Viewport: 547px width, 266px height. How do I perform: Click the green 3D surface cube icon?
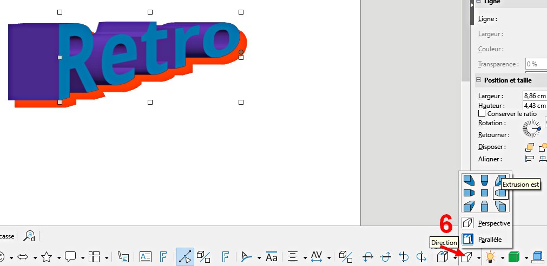[514, 257]
